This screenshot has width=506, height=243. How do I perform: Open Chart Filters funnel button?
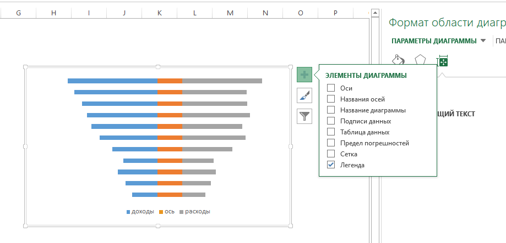[x=304, y=116]
